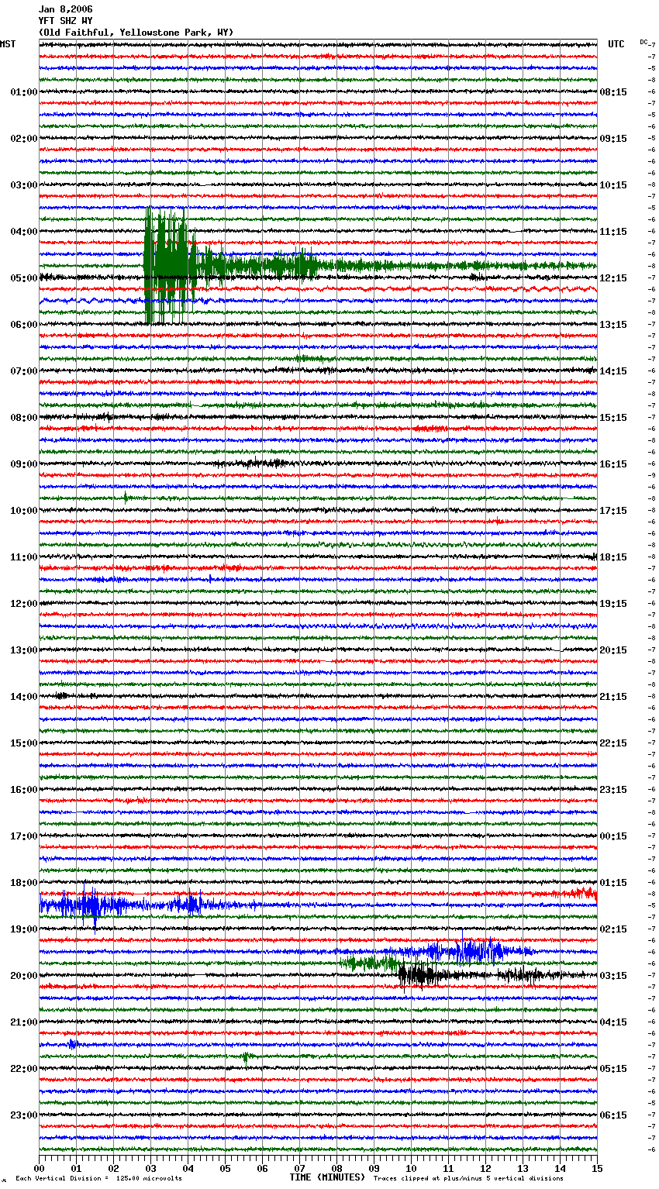The height and width of the screenshot is (1189, 659).
Task: Click the 23:15 UTC time label
Action: [x=613, y=790]
